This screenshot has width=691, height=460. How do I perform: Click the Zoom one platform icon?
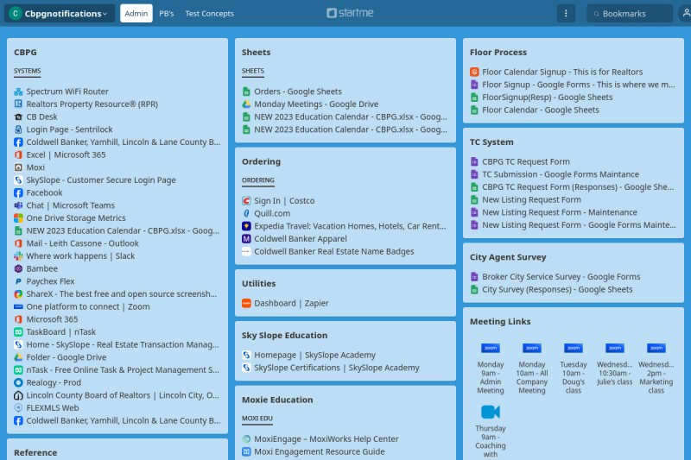coord(18,306)
